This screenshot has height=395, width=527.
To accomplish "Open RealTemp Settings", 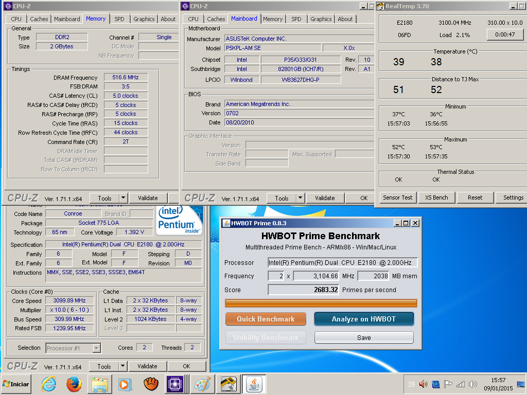I will [x=513, y=197].
